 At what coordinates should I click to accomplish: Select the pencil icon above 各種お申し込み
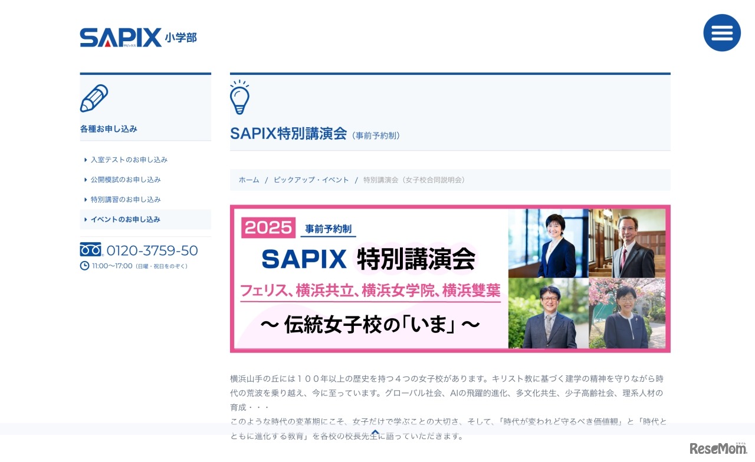[96, 98]
